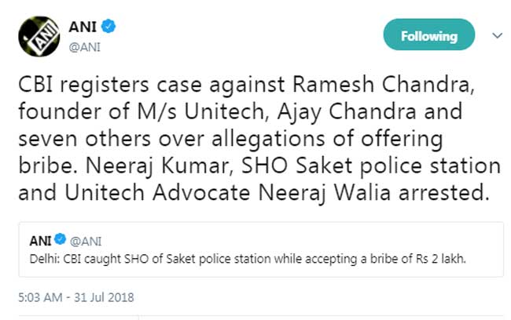
Task: Expand the tweet options chevron arrow
Action: (x=496, y=35)
